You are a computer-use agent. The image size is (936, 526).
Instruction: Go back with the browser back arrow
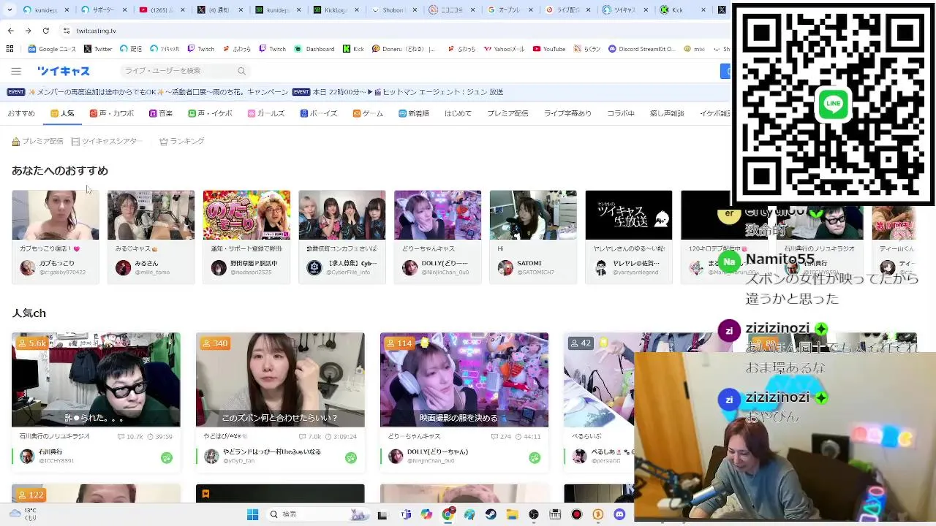point(10,31)
